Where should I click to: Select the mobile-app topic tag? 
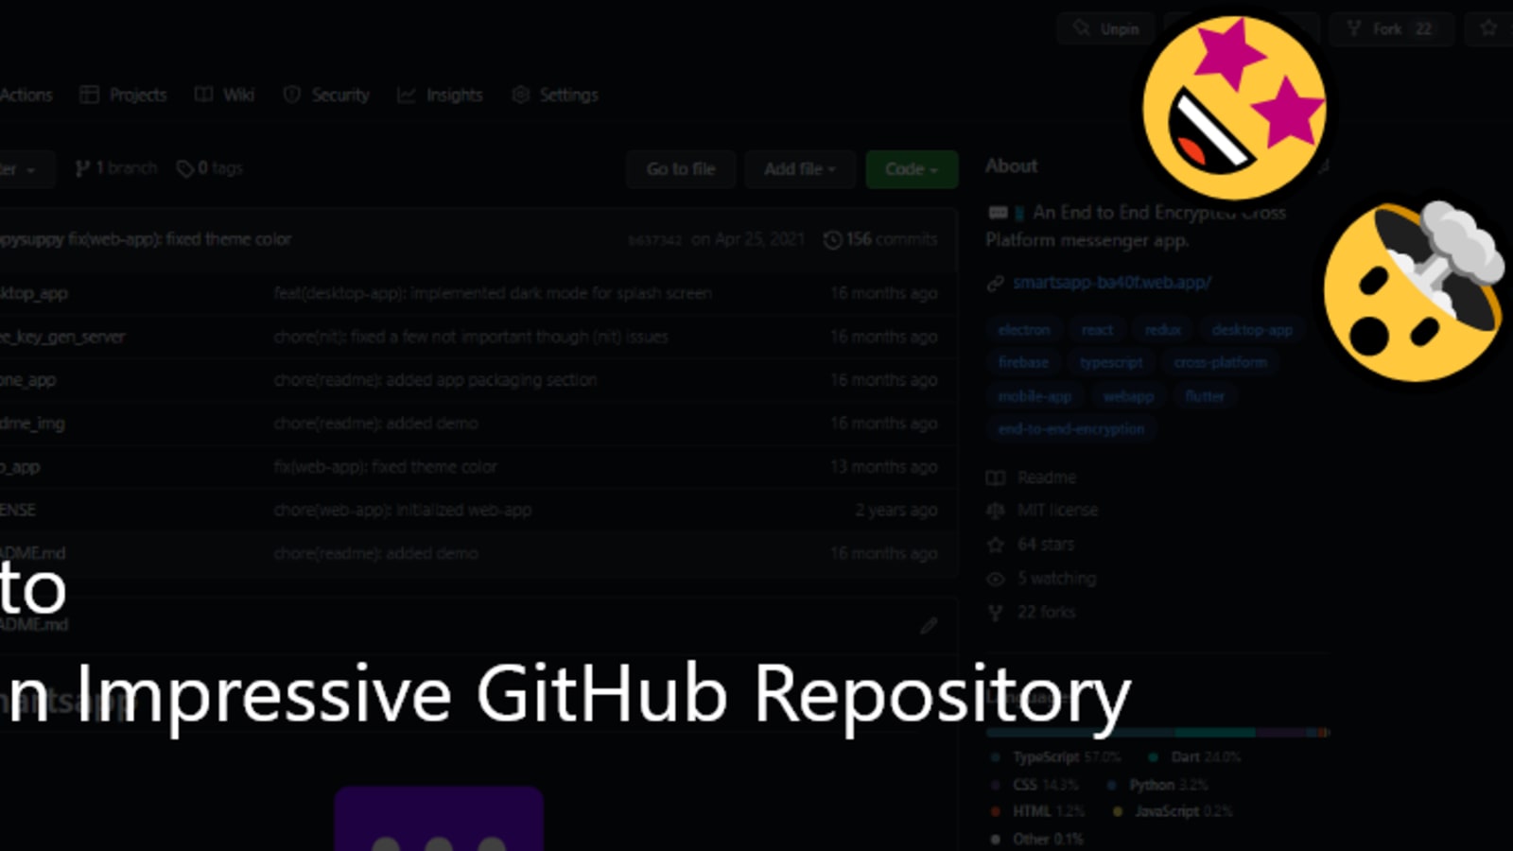(x=1035, y=396)
